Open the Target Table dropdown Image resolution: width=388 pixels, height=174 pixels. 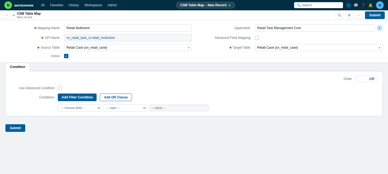(x=319, y=48)
